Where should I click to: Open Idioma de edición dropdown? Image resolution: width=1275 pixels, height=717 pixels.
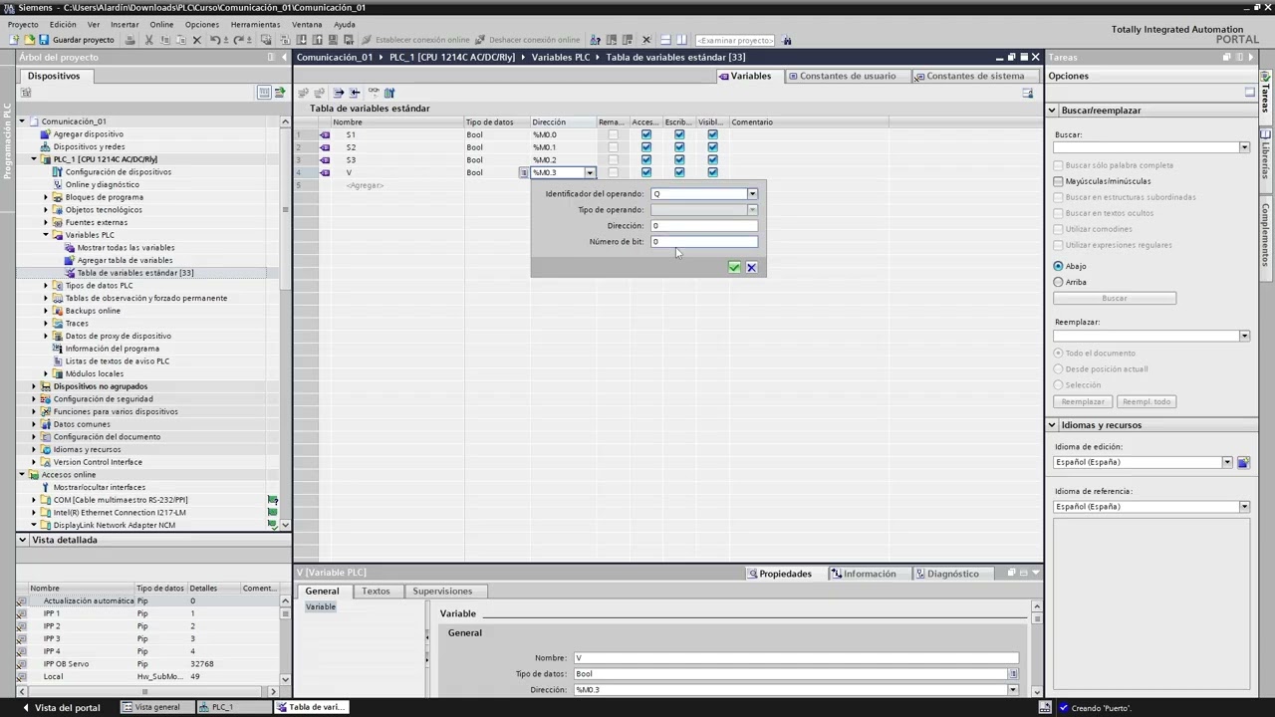tap(1227, 462)
